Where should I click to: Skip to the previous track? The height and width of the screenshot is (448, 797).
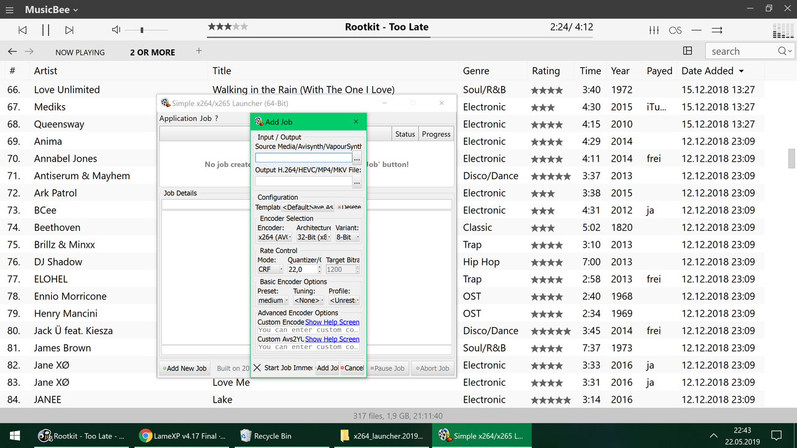click(22, 30)
